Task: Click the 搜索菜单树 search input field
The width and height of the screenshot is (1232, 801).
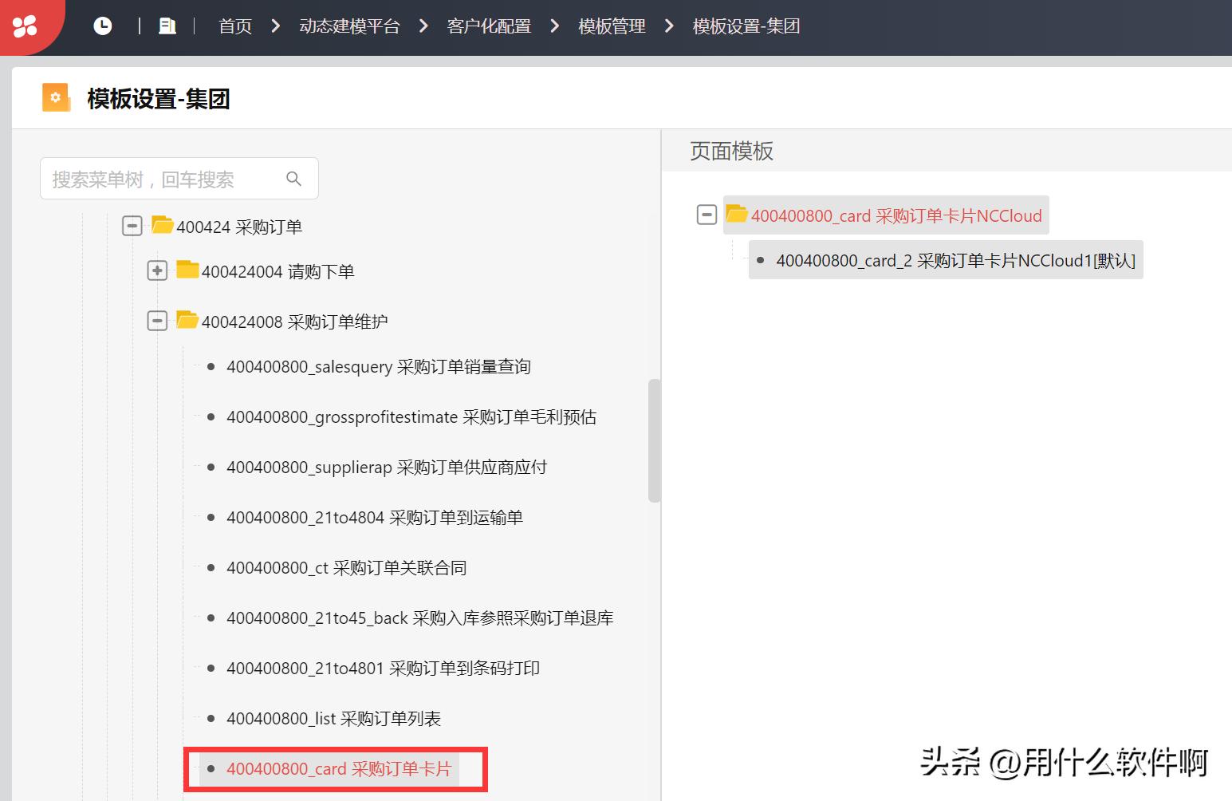Action: (159, 178)
